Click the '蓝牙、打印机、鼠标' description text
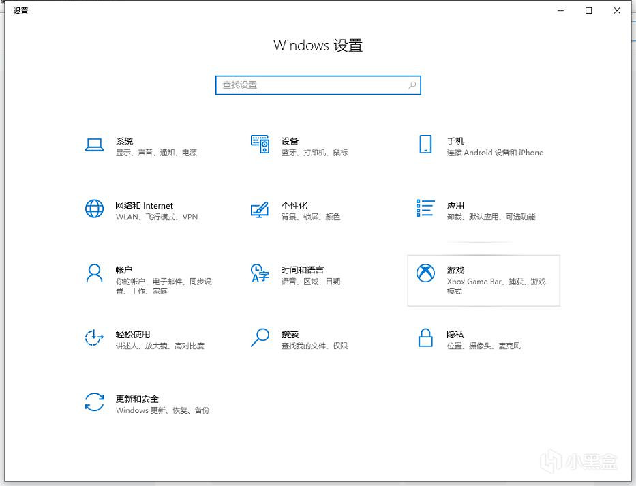This screenshot has height=486, width=636. pos(314,153)
